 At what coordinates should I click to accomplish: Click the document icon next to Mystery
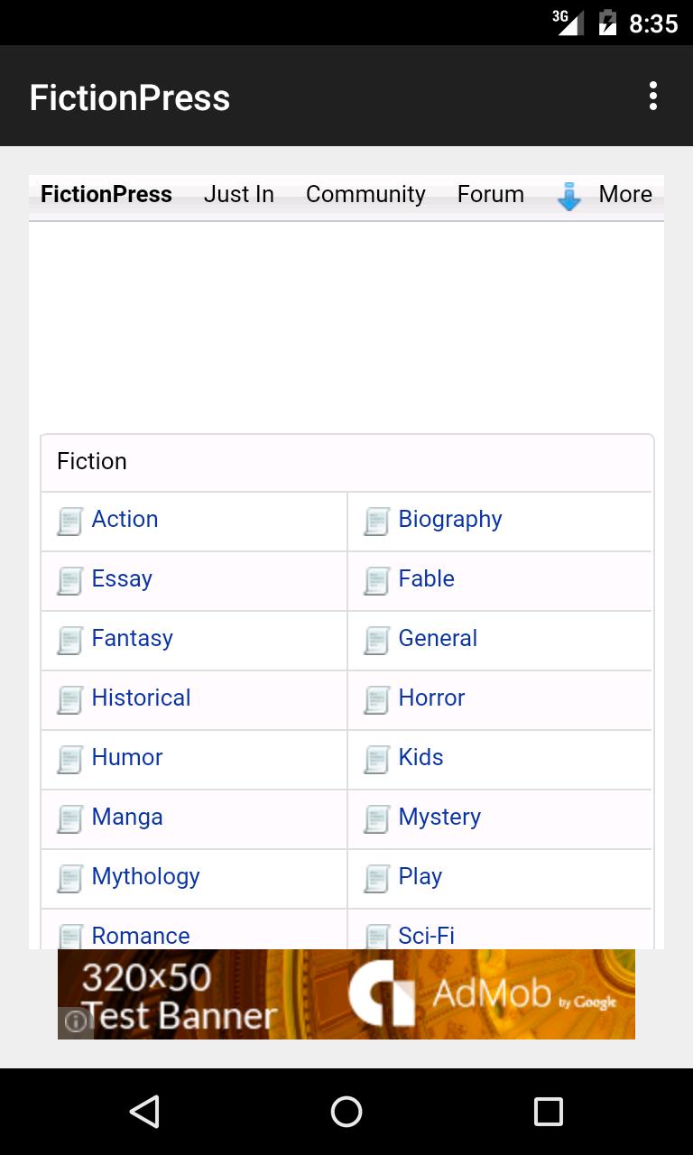click(x=376, y=818)
